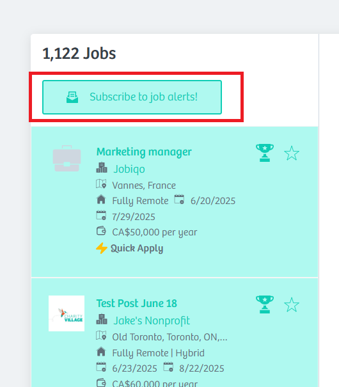Favorite the Test Post June 18 job
The width and height of the screenshot is (339, 387).
pyautogui.click(x=292, y=304)
